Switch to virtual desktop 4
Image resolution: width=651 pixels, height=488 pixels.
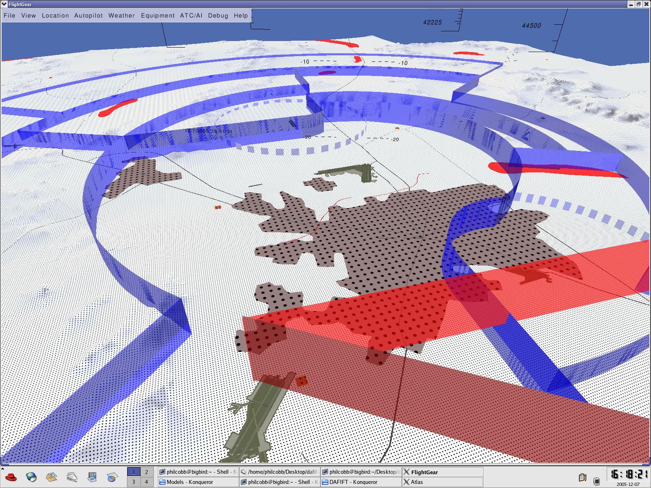(146, 482)
